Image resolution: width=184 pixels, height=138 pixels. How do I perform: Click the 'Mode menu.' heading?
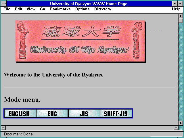click(22, 100)
